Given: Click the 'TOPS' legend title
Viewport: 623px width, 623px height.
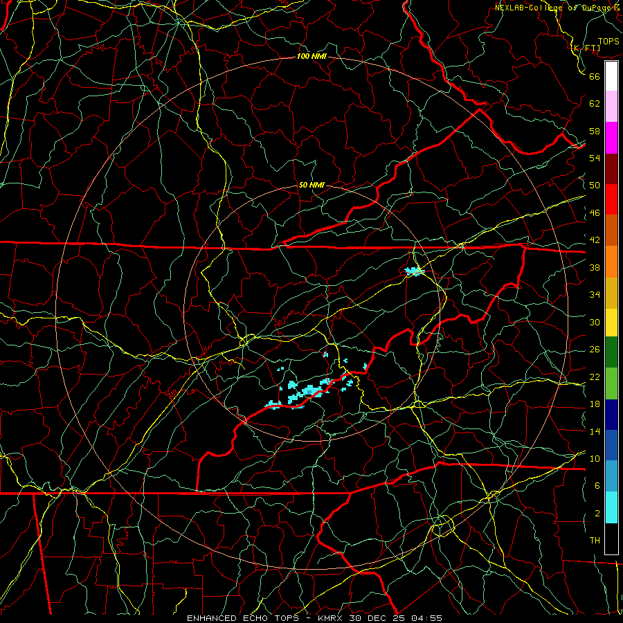Looking at the screenshot, I should (608, 41).
